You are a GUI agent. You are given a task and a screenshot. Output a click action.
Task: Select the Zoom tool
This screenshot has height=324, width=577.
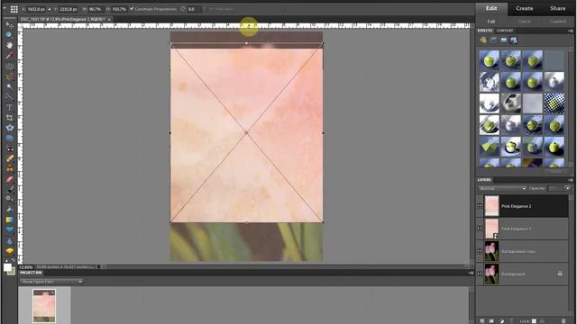click(9, 35)
